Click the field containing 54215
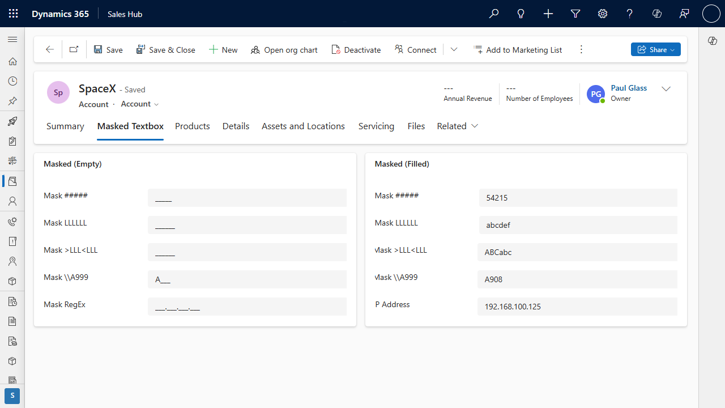 (x=578, y=198)
